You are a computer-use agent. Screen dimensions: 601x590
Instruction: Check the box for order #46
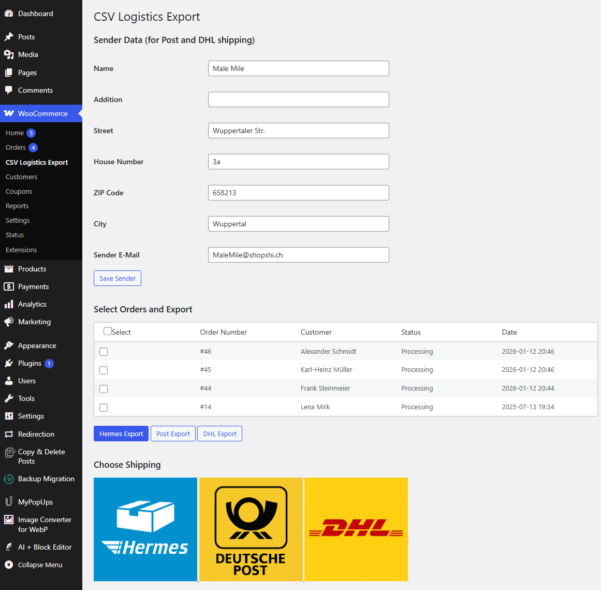tap(104, 352)
